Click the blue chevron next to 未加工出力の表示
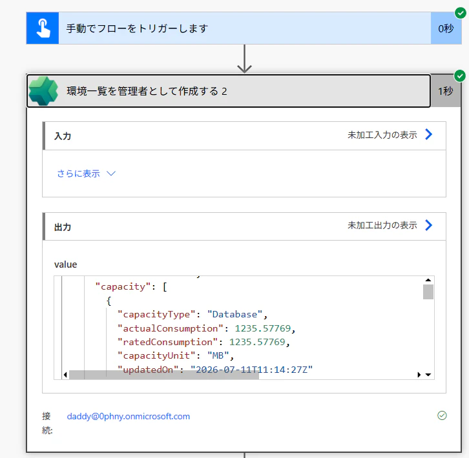Viewport: 469px width, 458px height. click(428, 225)
